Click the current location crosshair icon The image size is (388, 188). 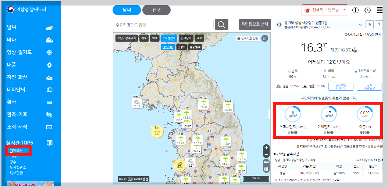(279, 25)
